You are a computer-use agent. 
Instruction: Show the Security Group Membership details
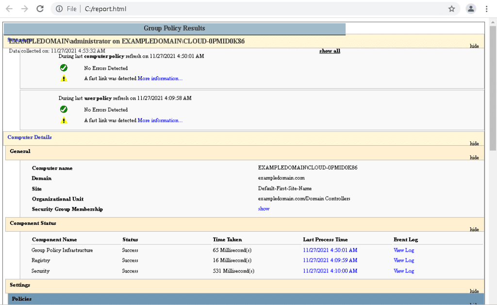[x=264, y=208]
